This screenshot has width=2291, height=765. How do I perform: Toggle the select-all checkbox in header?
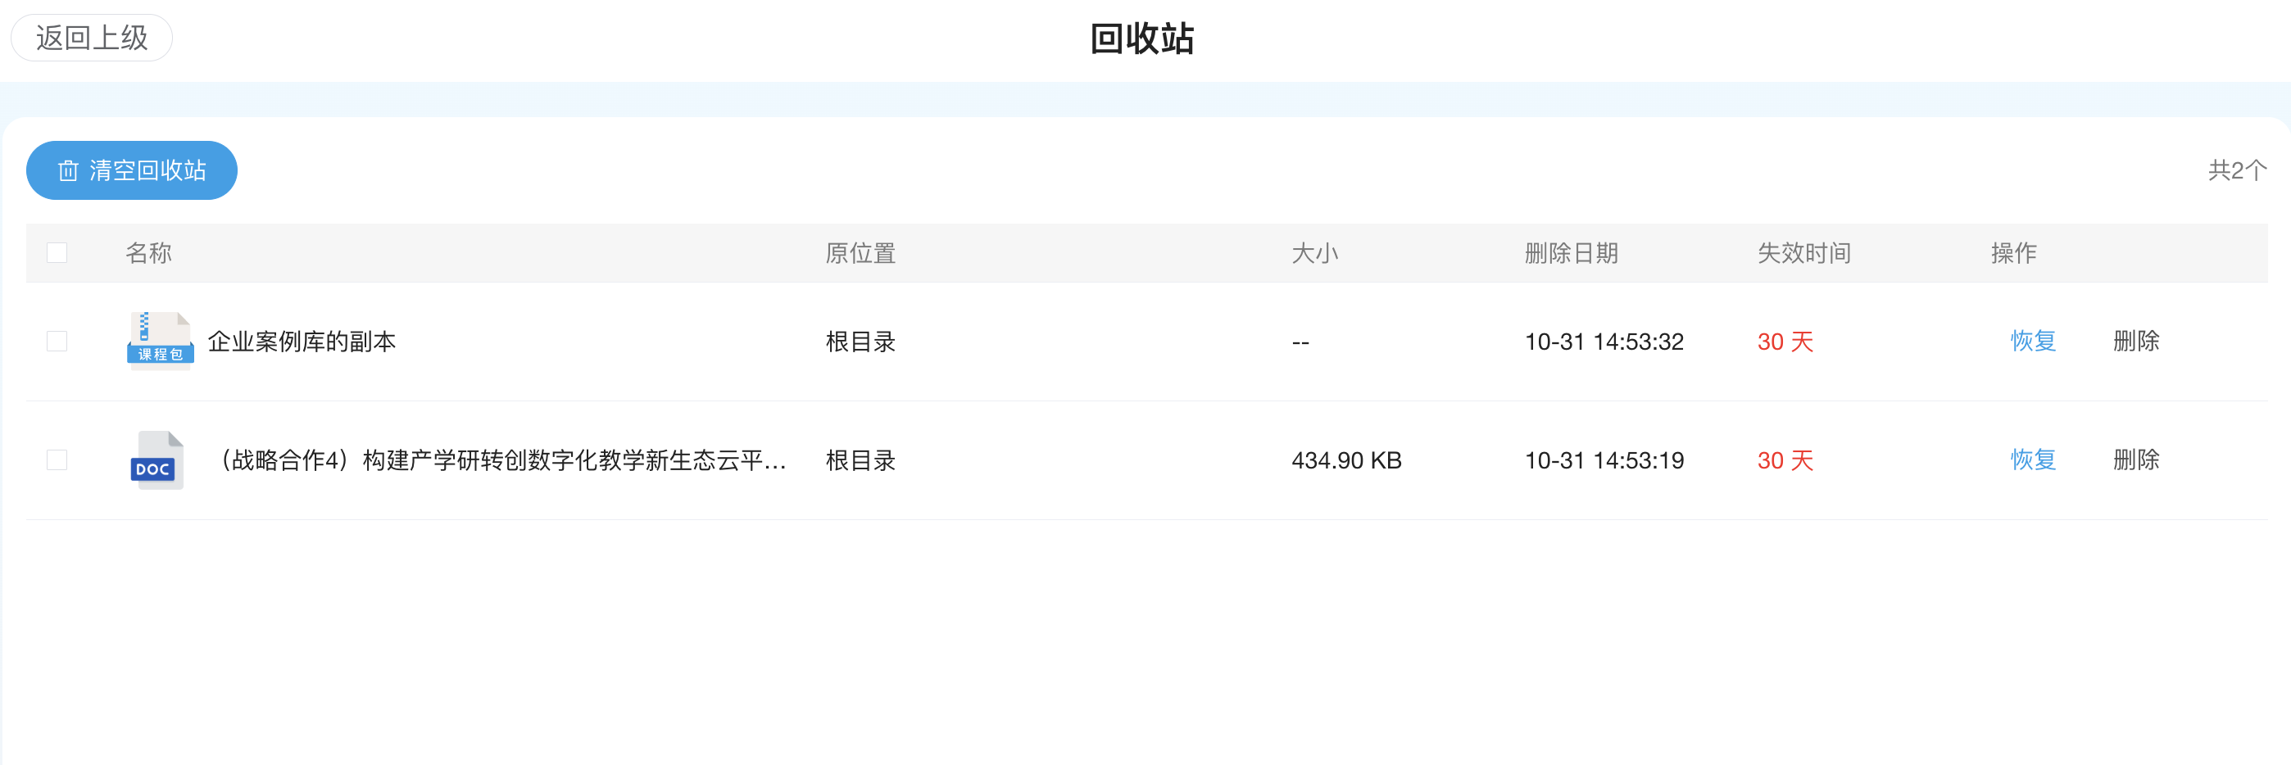[57, 253]
